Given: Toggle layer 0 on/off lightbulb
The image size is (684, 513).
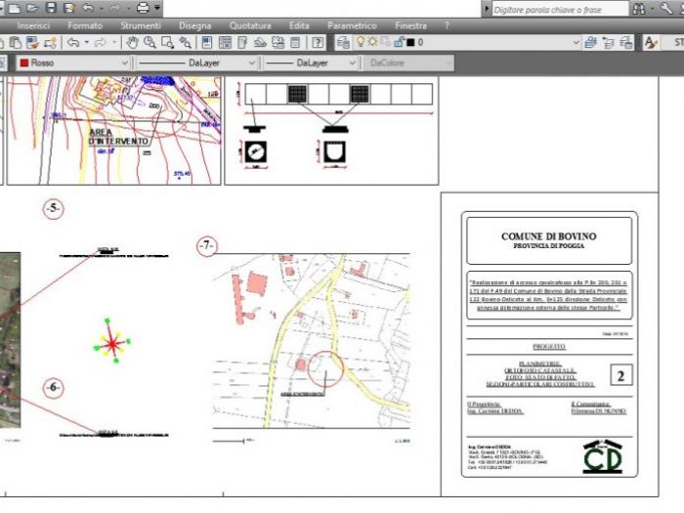Looking at the screenshot, I should 361,42.
